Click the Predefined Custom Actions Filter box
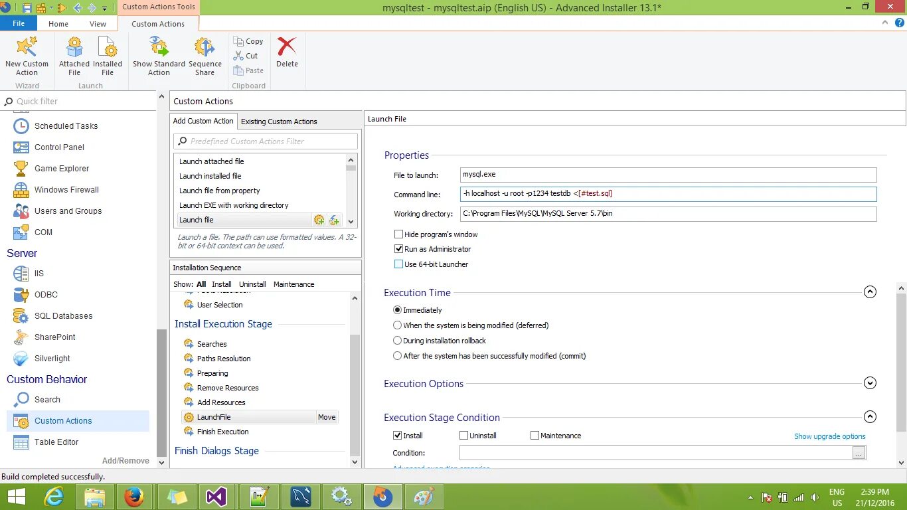 click(266, 141)
